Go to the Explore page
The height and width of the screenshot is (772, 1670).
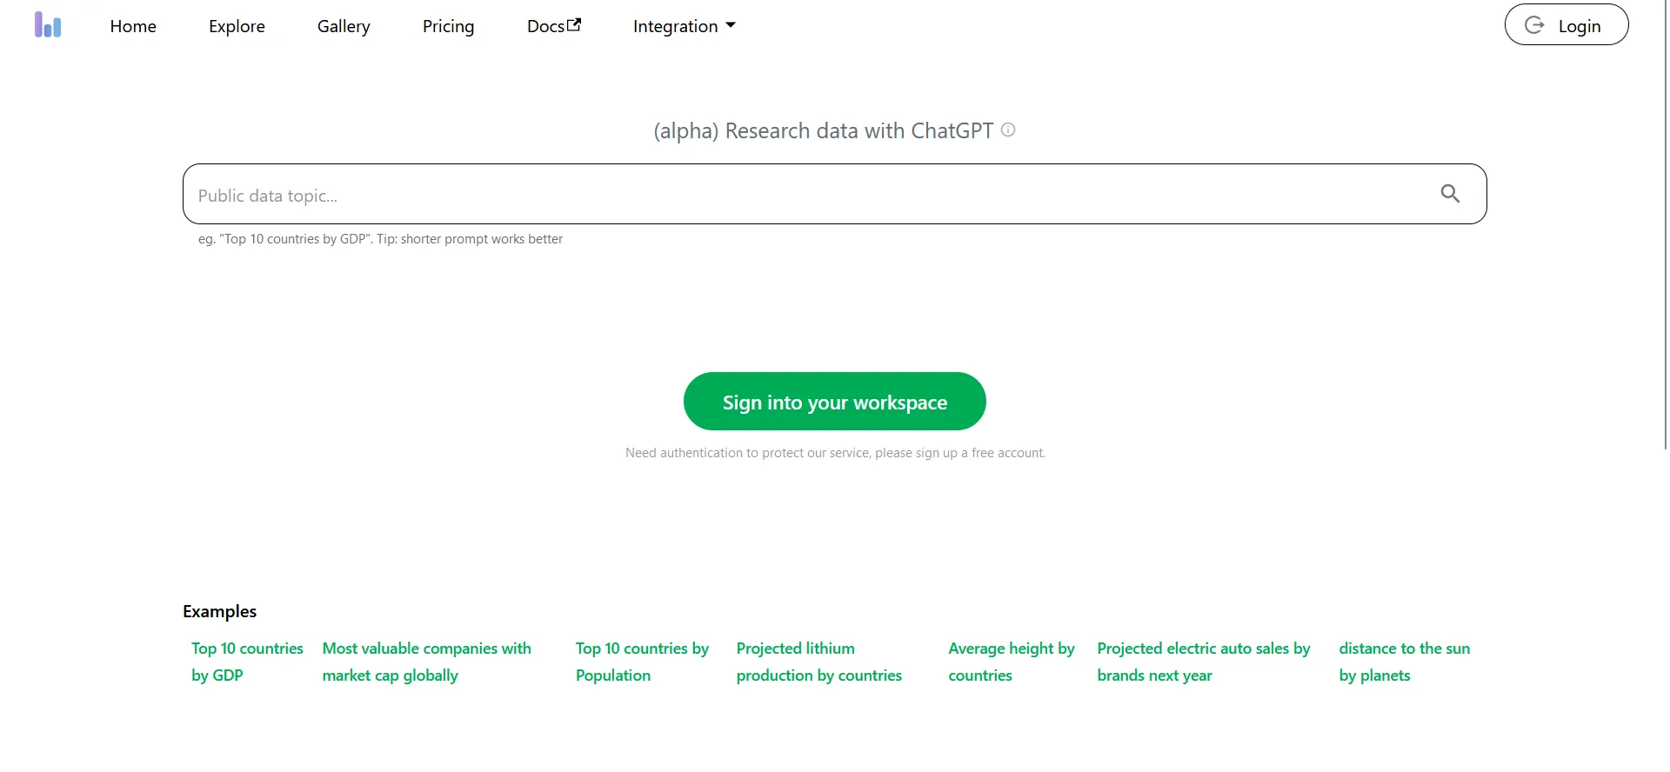tap(237, 26)
